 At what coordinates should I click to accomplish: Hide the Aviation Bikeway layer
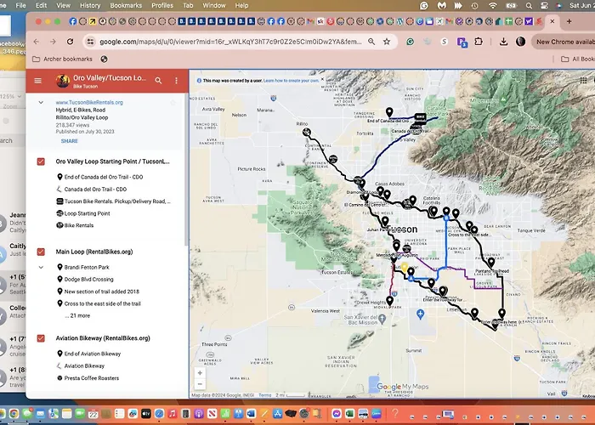pos(41,337)
